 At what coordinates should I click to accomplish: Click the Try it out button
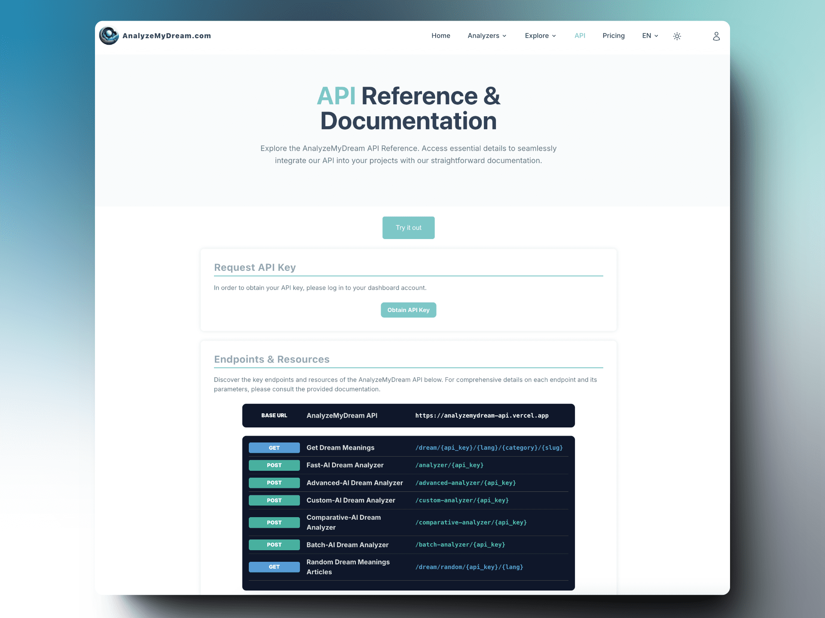pos(408,227)
